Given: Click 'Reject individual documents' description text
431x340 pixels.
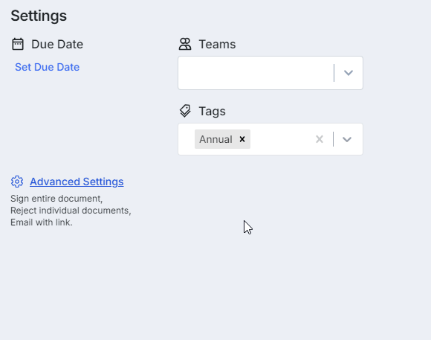Looking at the screenshot, I should click(x=71, y=211).
